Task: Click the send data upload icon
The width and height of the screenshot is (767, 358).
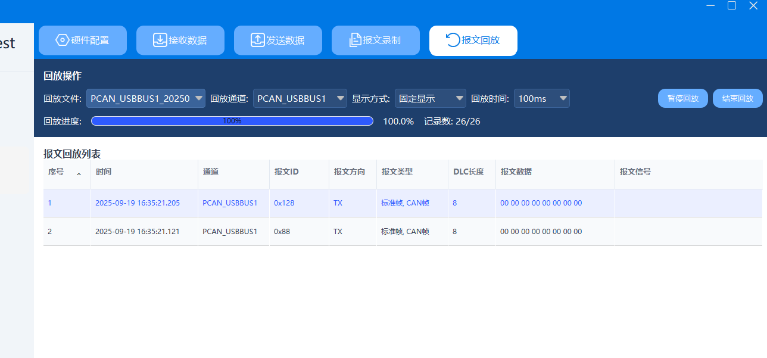Action: [x=257, y=41]
